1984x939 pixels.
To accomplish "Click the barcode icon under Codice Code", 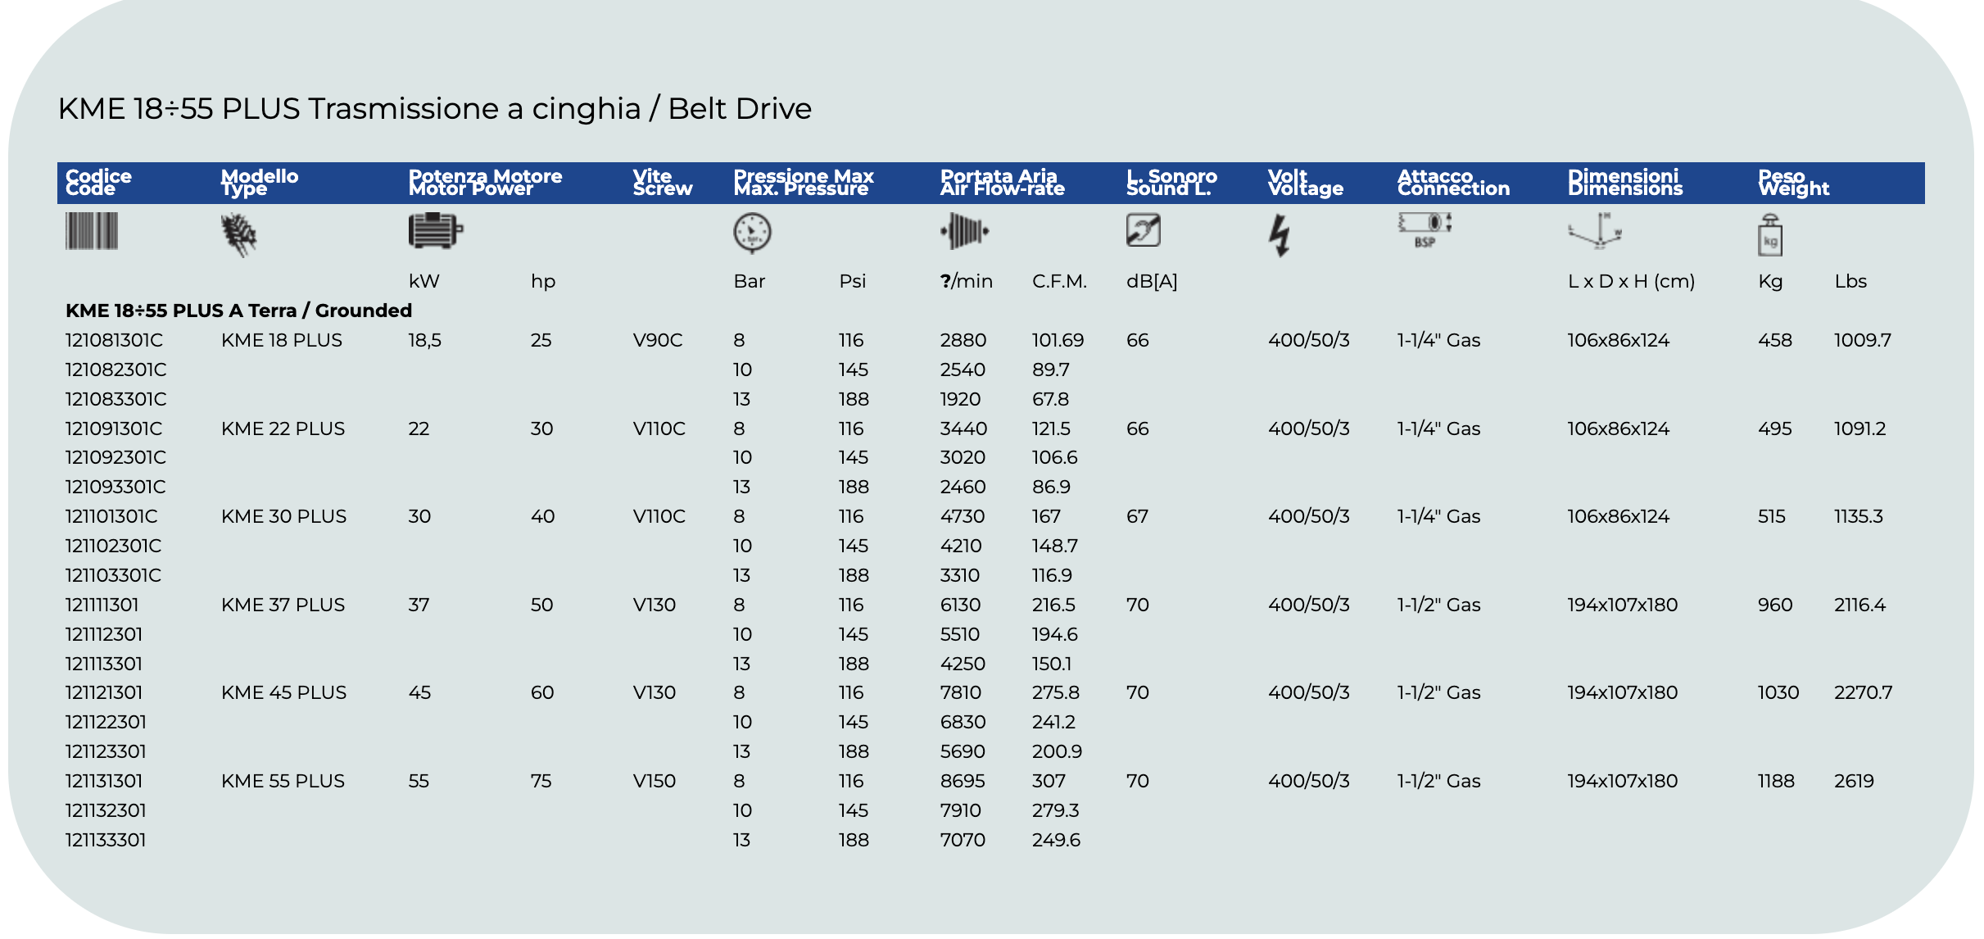I will [91, 232].
